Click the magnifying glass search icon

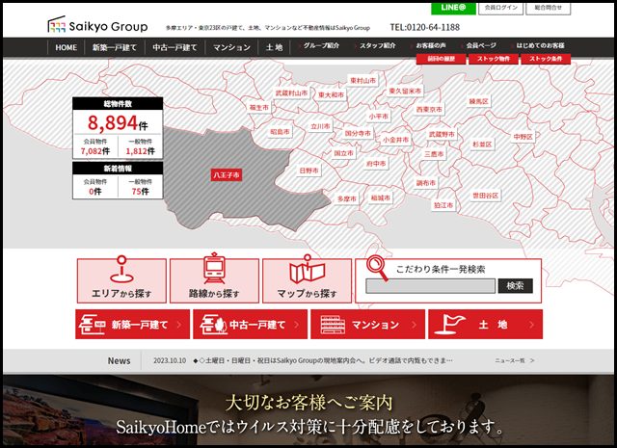(x=377, y=268)
